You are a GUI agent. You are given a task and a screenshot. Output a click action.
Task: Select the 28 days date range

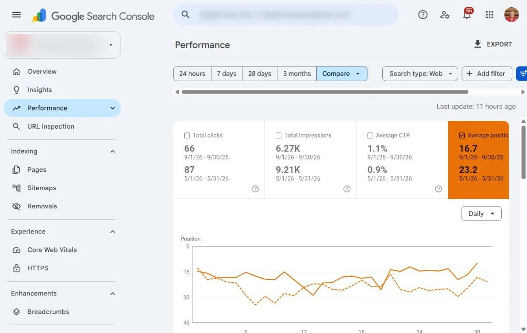point(260,74)
